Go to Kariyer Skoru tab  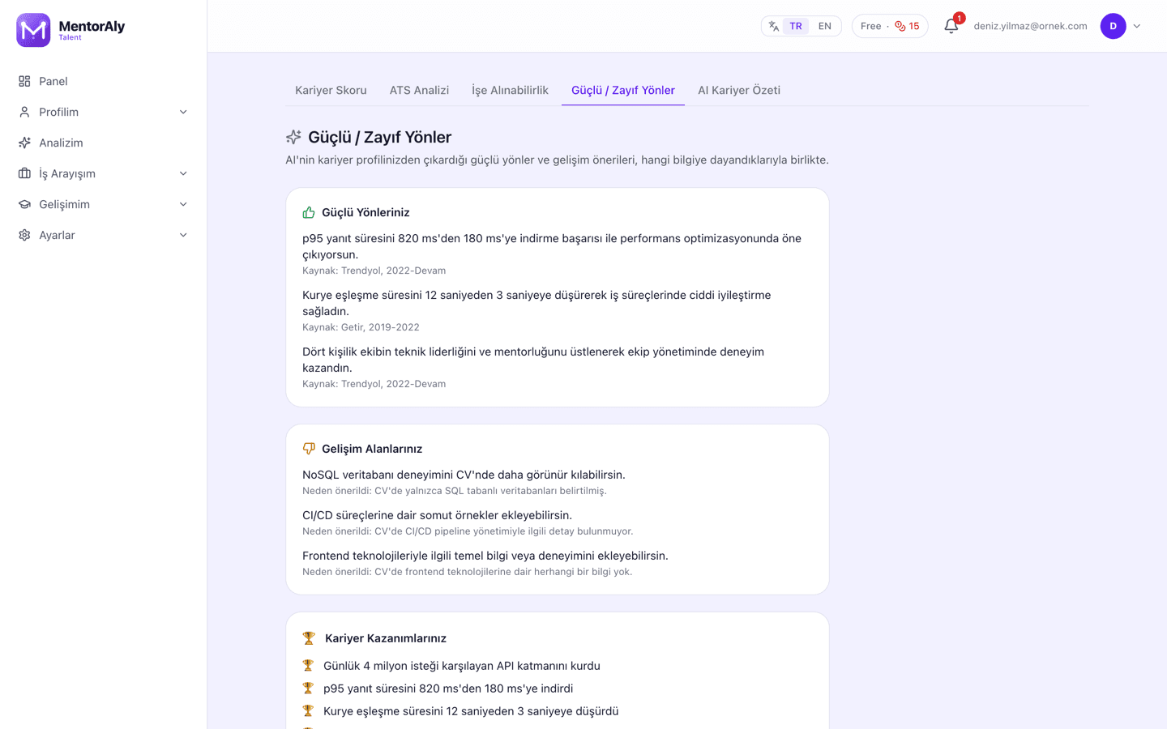point(331,90)
